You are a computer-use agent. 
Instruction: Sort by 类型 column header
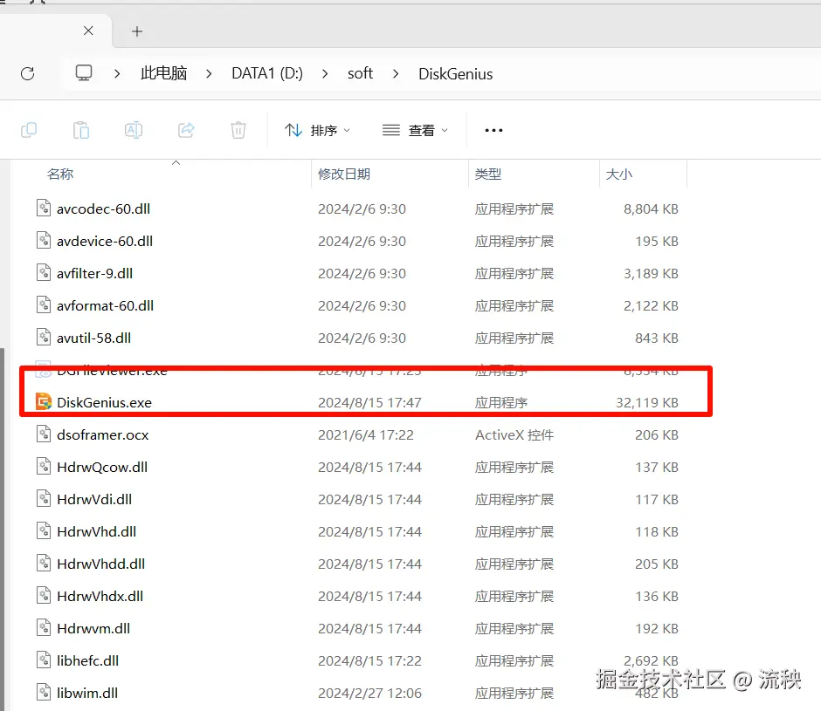[488, 174]
